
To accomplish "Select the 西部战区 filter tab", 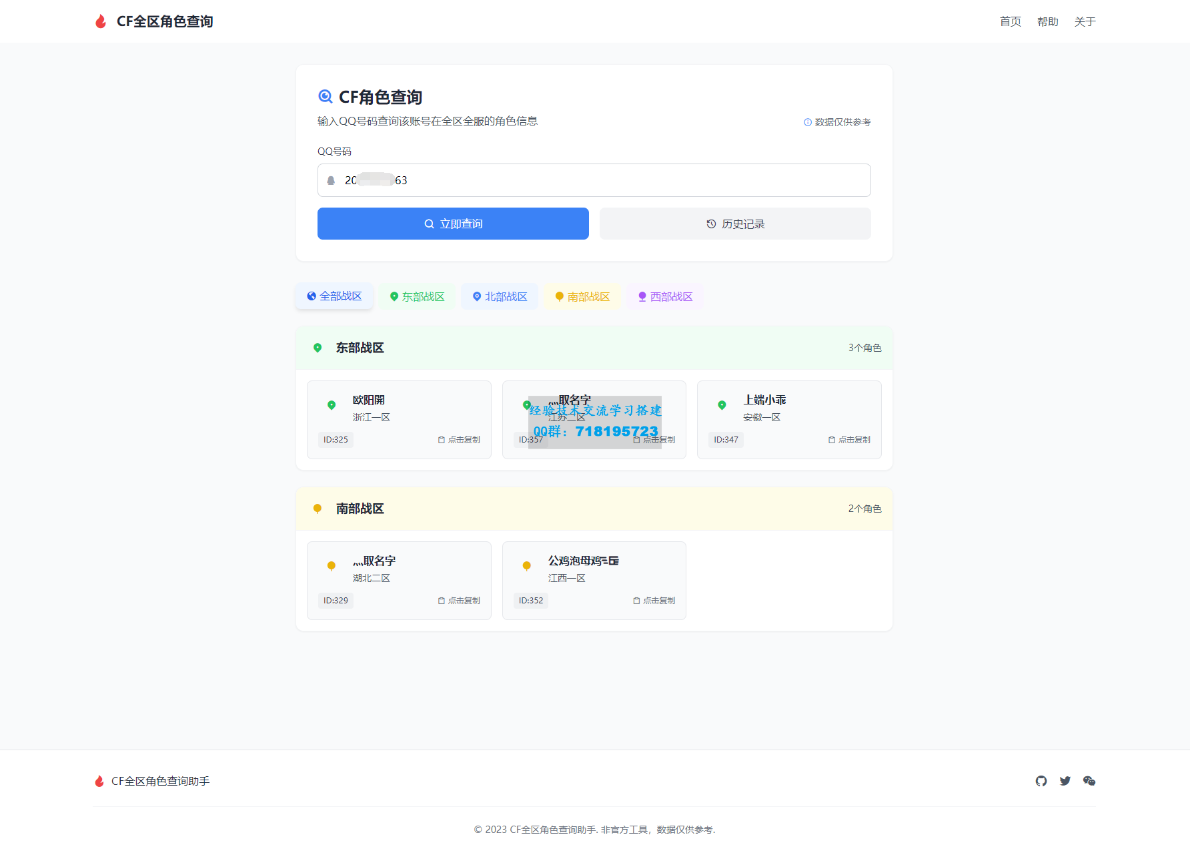I will 665,296.
